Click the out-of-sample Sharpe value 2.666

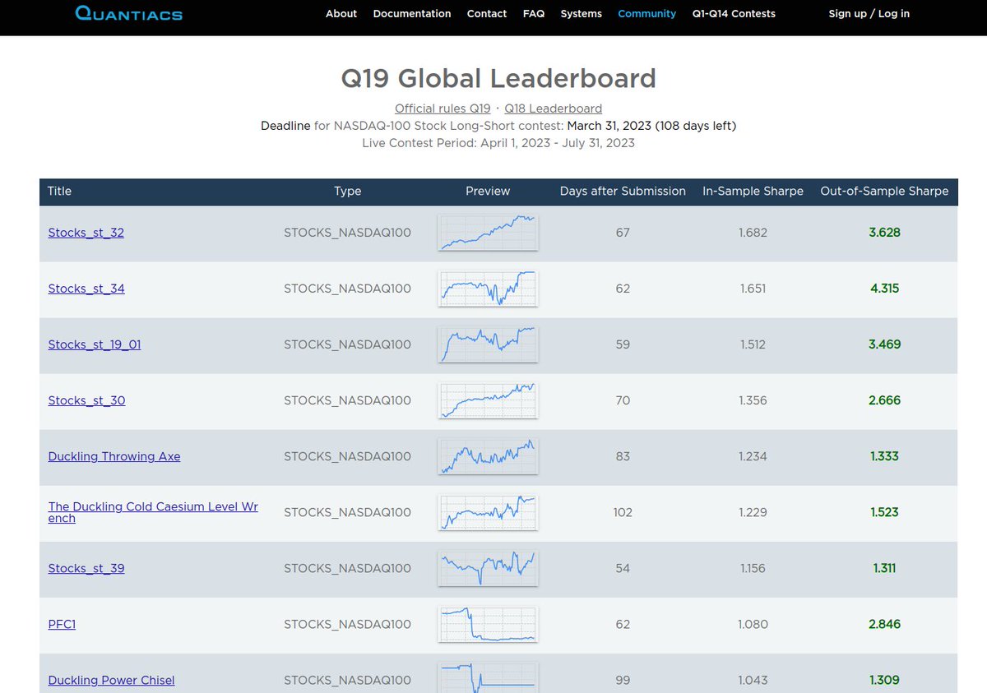click(x=884, y=400)
